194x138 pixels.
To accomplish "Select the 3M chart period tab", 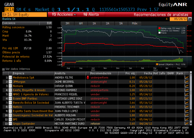I will click(67, 23).
